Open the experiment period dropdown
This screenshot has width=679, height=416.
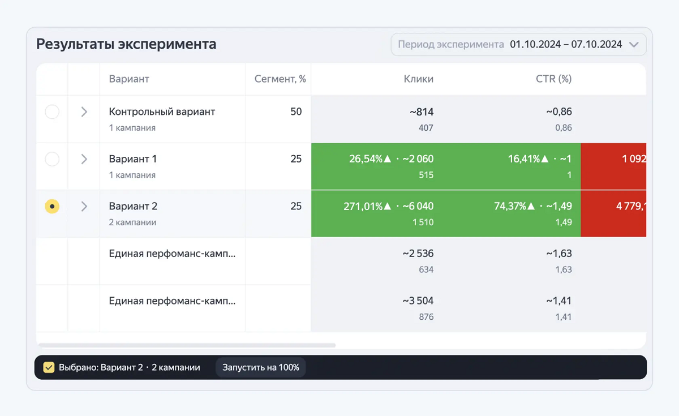click(633, 44)
